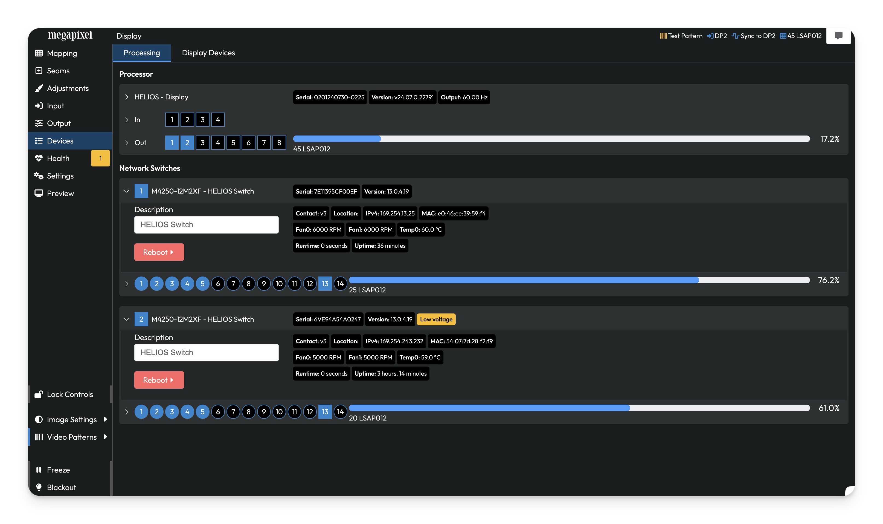This screenshot has width=883, height=524.
Task: Click the Sync to DP2 status icon
Action: point(735,36)
